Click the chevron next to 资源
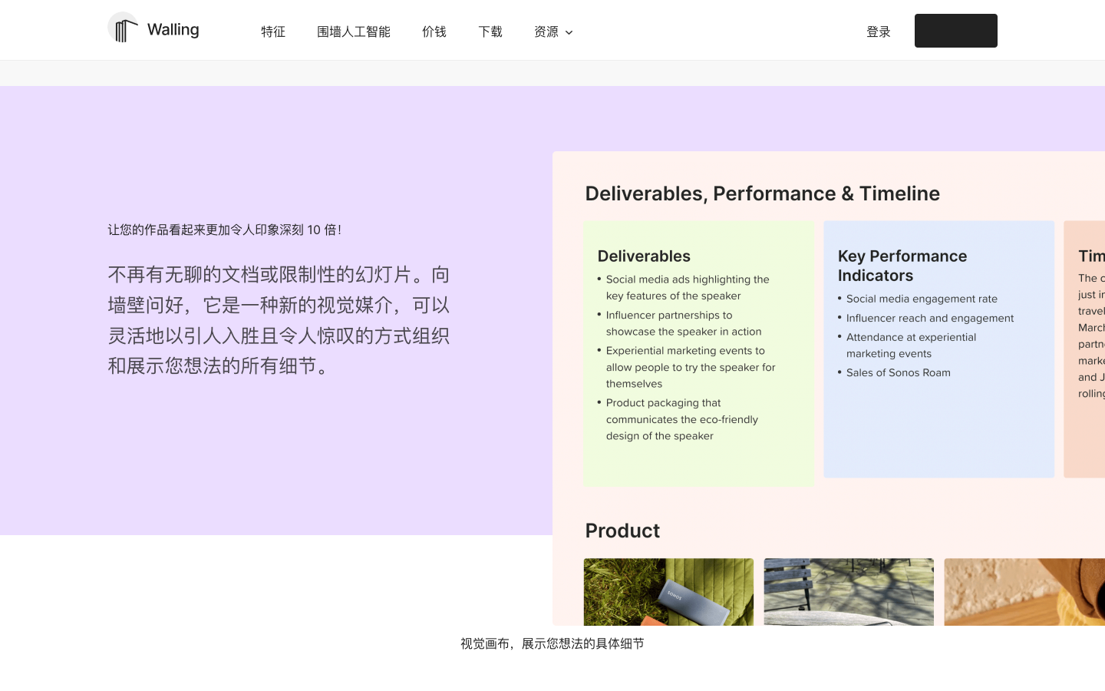Image resolution: width=1105 pixels, height=691 pixels. [569, 32]
